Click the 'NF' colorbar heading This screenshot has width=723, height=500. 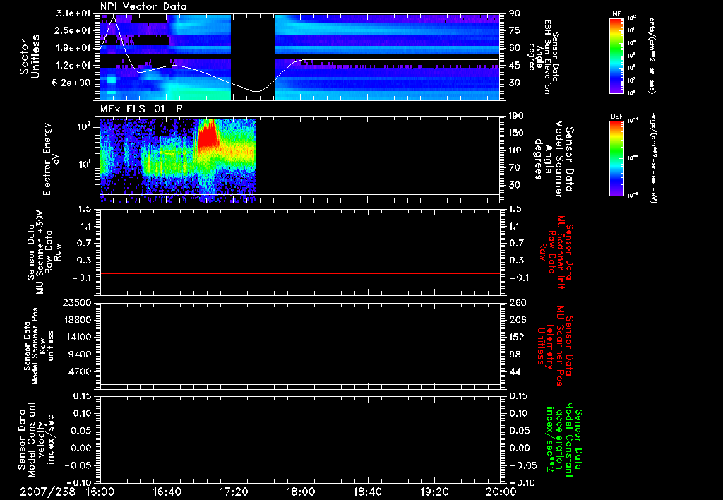tap(616, 14)
